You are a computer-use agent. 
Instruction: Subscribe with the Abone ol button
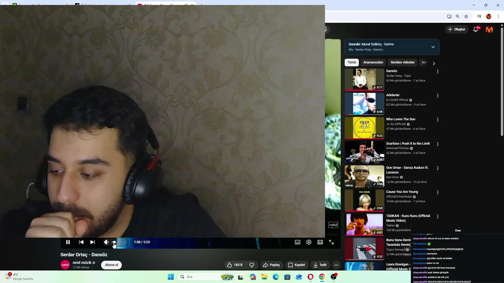click(111, 265)
